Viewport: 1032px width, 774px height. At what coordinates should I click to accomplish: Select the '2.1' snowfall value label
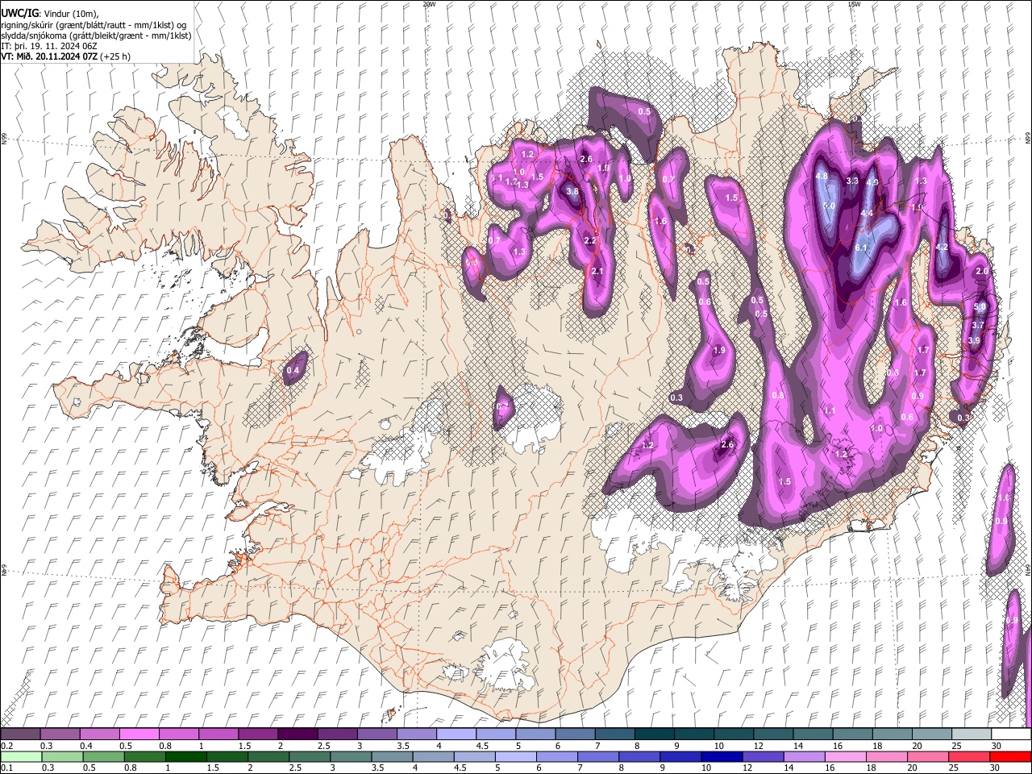[x=597, y=272]
